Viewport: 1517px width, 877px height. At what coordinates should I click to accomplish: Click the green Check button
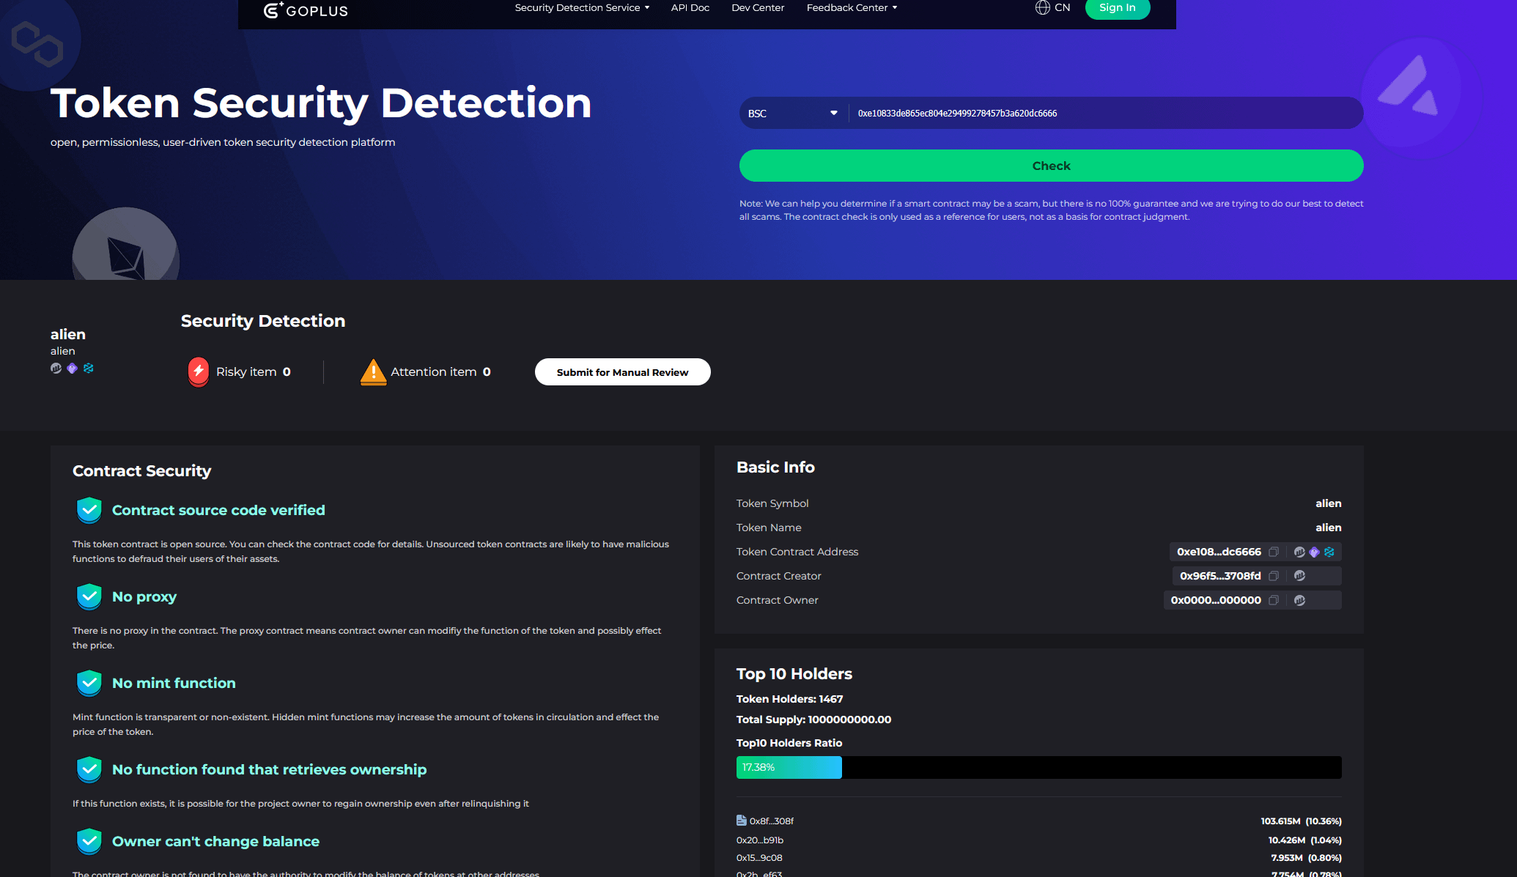pos(1052,166)
